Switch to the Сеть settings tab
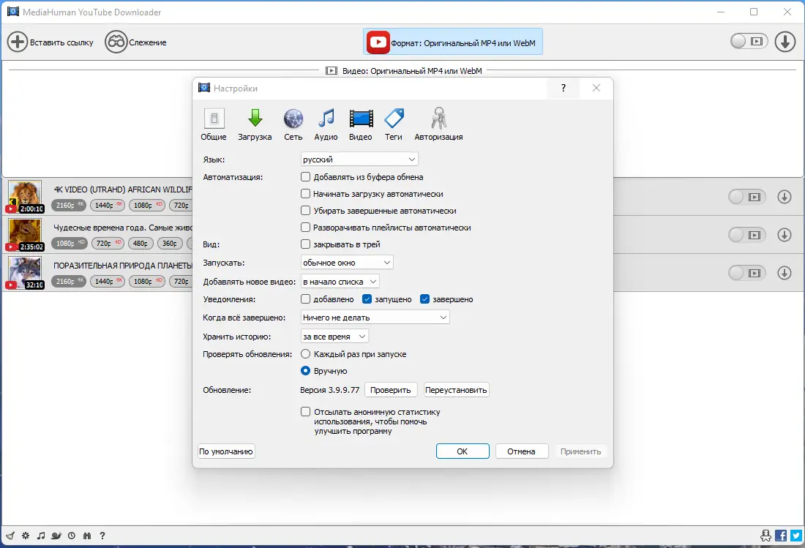The height and width of the screenshot is (548, 805). click(x=293, y=124)
